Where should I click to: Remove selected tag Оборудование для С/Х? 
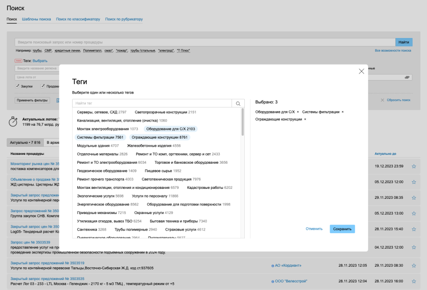pyautogui.click(x=298, y=112)
